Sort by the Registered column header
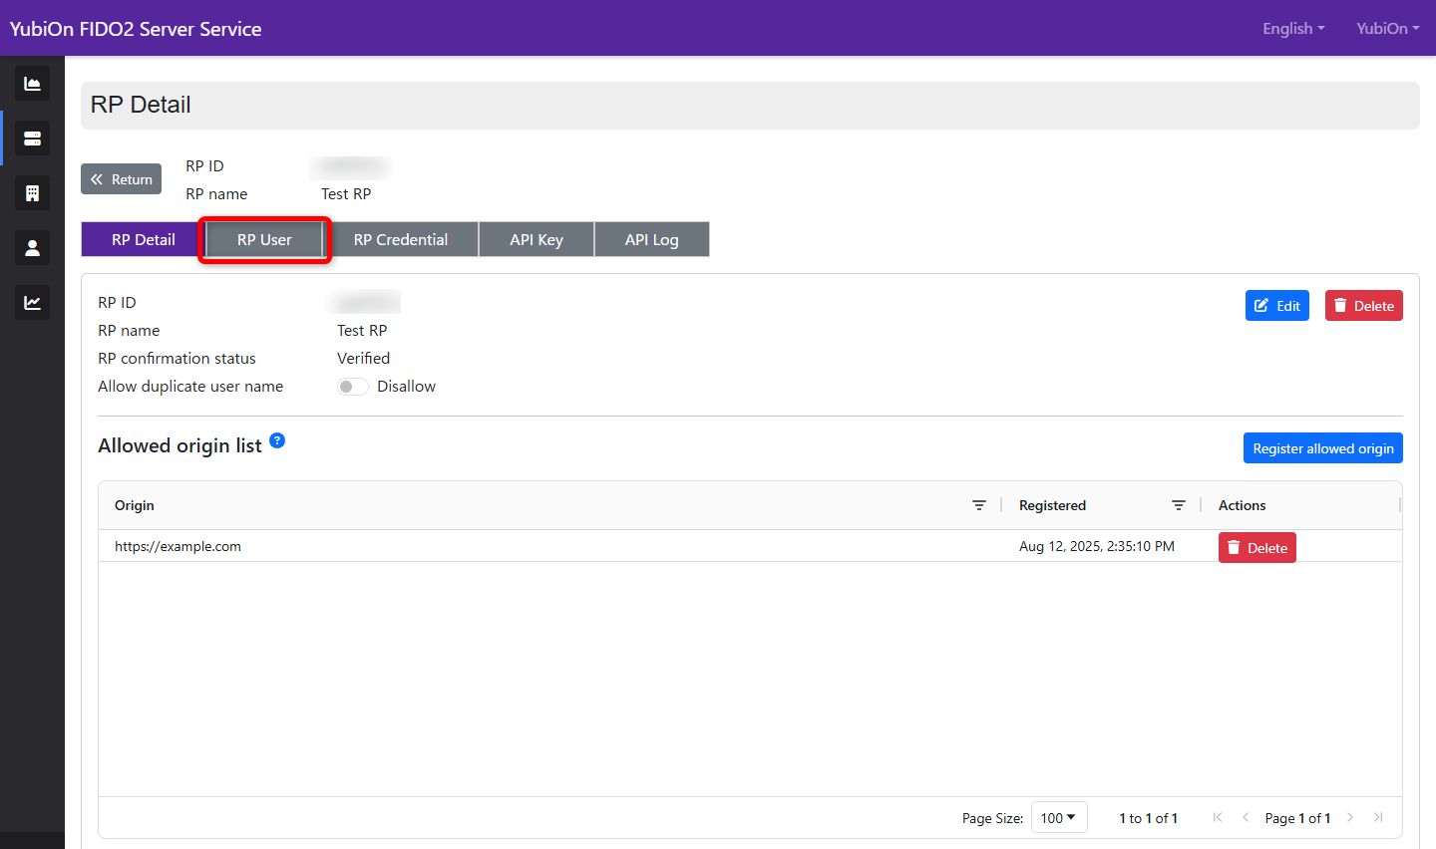The height and width of the screenshot is (849, 1436). pos(1052,505)
